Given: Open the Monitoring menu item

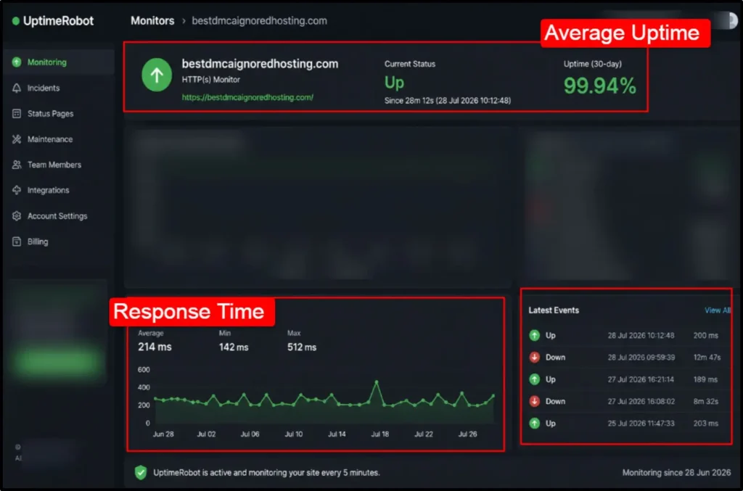Looking at the screenshot, I should (x=58, y=62).
